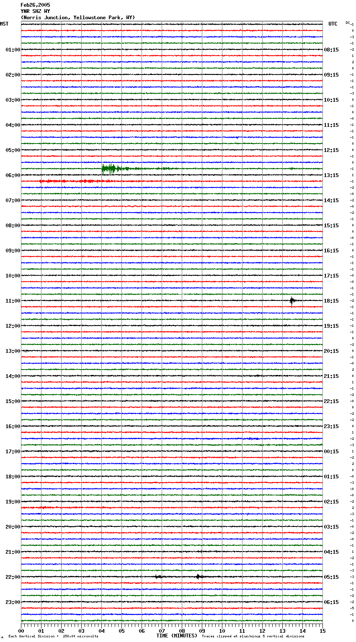Select the 19:00 MST time label
356x642 pixels.
pos(13,502)
